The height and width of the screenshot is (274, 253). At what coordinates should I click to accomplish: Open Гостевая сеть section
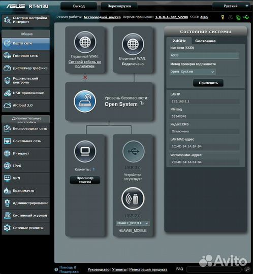click(26, 56)
